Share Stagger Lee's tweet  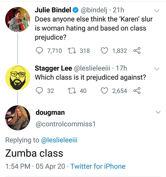click(137, 91)
